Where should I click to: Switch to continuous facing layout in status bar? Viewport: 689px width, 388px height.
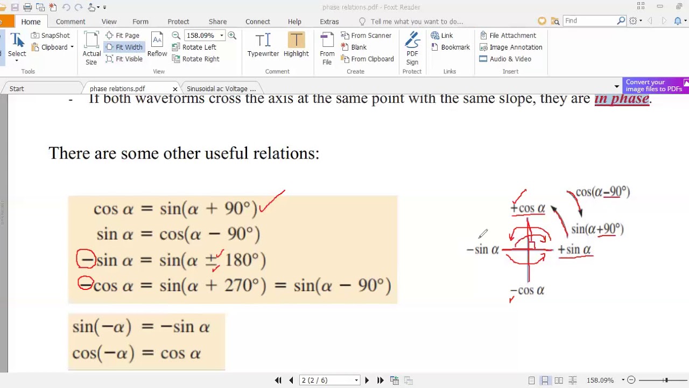click(x=573, y=380)
